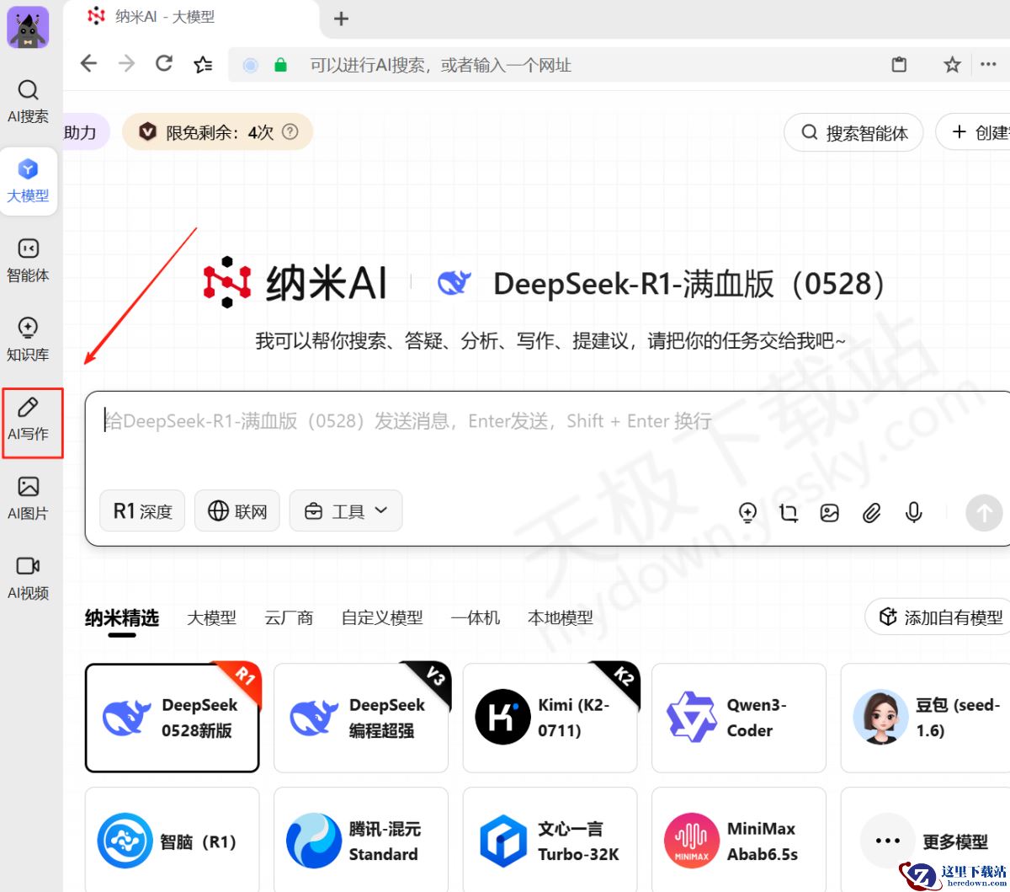This screenshot has width=1010, height=892.
Task: Go forward with the browser forward arrow
Action: coord(126,64)
